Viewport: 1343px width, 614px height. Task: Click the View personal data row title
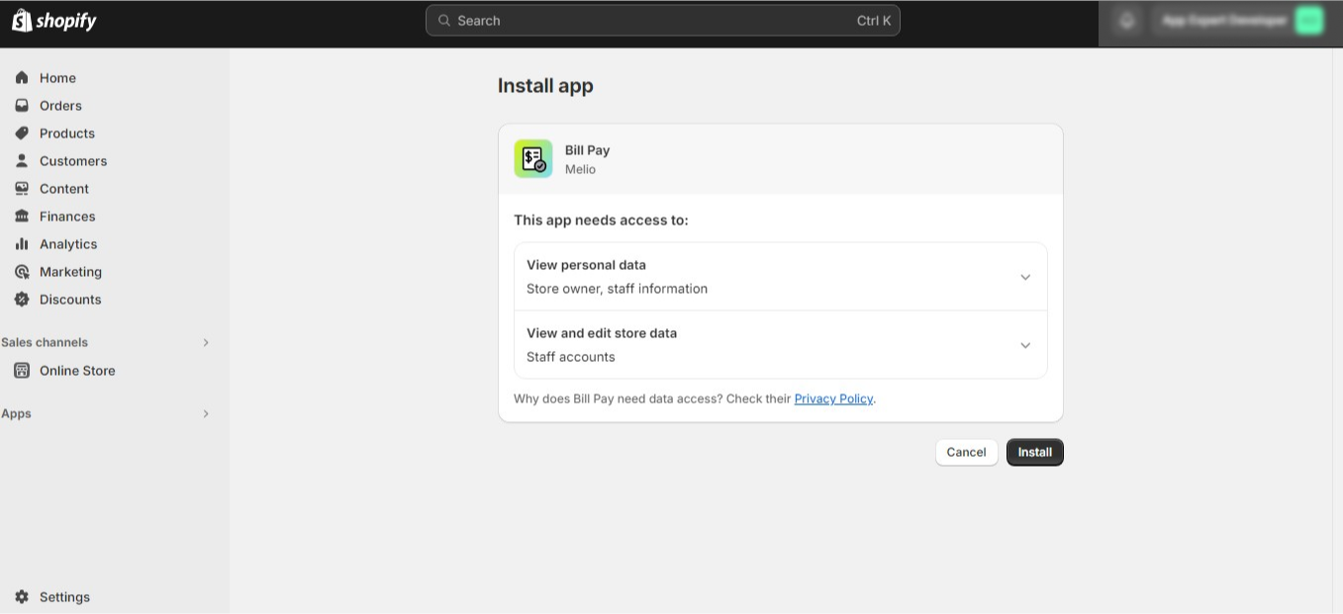coord(586,265)
